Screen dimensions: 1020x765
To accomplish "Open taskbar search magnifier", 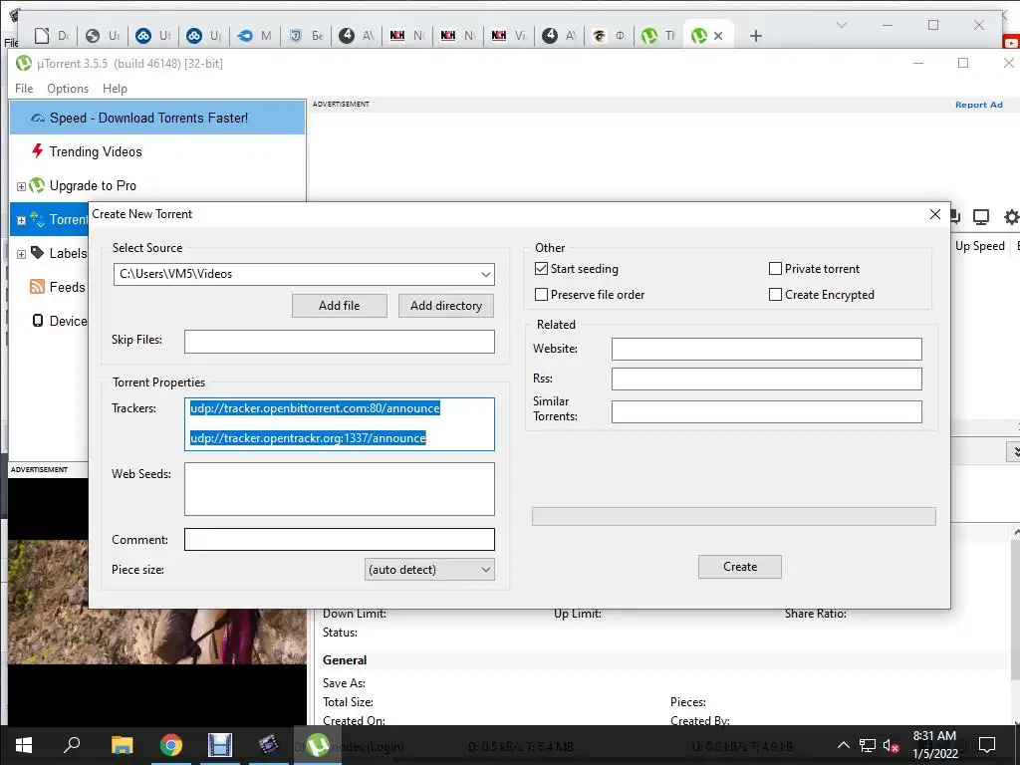I will 72,745.
